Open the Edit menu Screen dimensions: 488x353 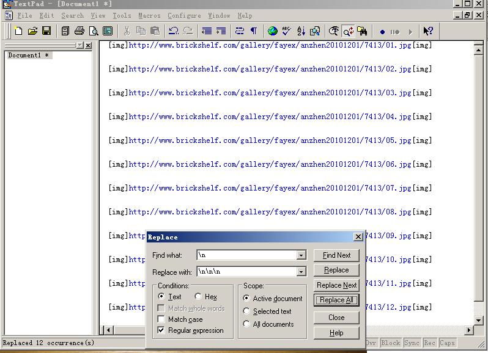point(46,15)
